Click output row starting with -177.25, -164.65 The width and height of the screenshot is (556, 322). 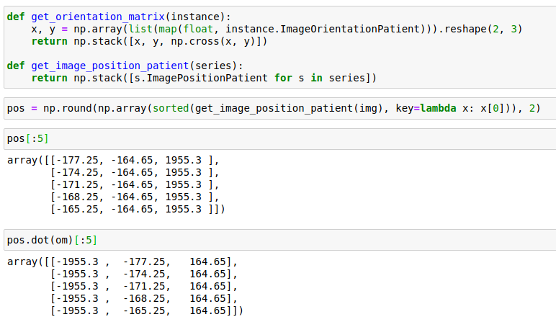[113, 161]
